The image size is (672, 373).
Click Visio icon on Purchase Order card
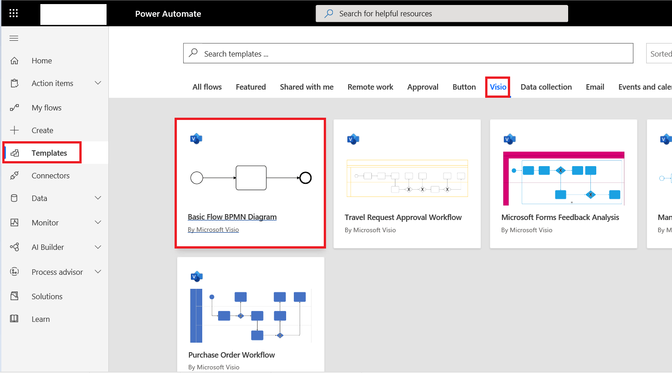coord(197,276)
